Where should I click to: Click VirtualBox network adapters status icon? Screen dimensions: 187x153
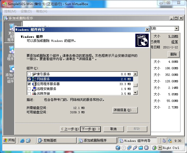(129, 148)
